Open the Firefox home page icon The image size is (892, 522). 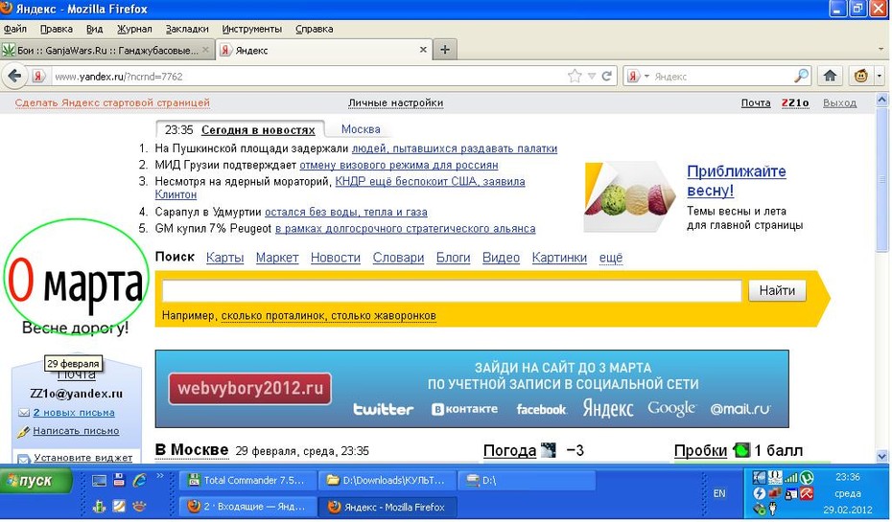tap(830, 76)
